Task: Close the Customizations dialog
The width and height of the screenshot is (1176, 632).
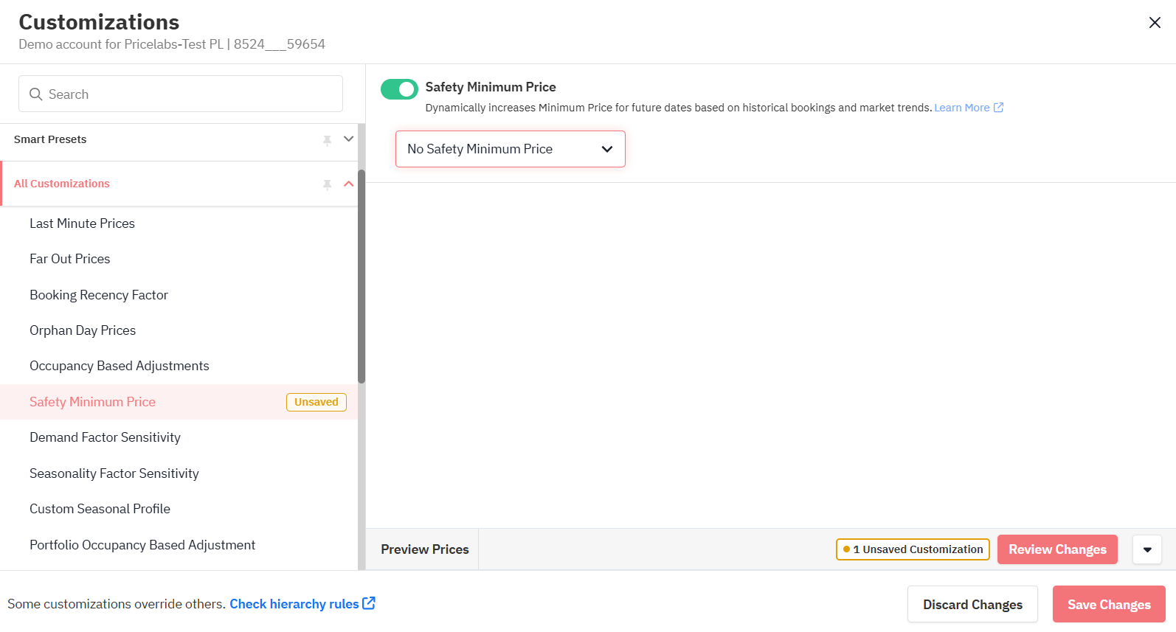Action: tap(1155, 23)
